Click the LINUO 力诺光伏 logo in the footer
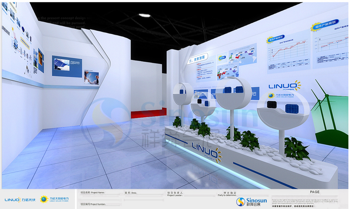The image size is (350, 209). pyautogui.click(x=20, y=200)
